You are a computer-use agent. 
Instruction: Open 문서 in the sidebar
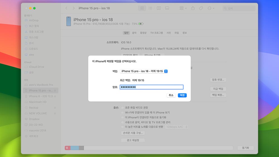[31, 43]
